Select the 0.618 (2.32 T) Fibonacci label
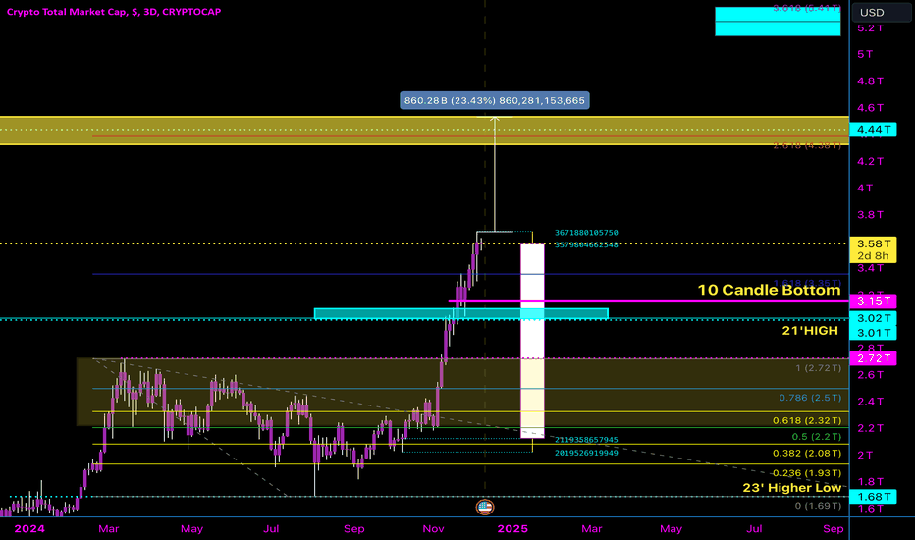 [807, 420]
